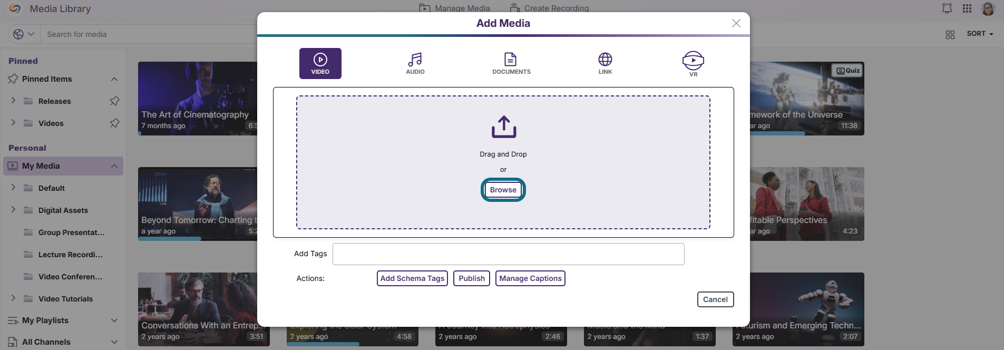Click the Quiz badge on Universe video
This screenshot has width=1004, height=350.
pyautogui.click(x=847, y=71)
